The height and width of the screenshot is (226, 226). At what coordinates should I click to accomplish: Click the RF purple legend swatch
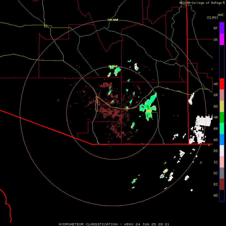222,28
